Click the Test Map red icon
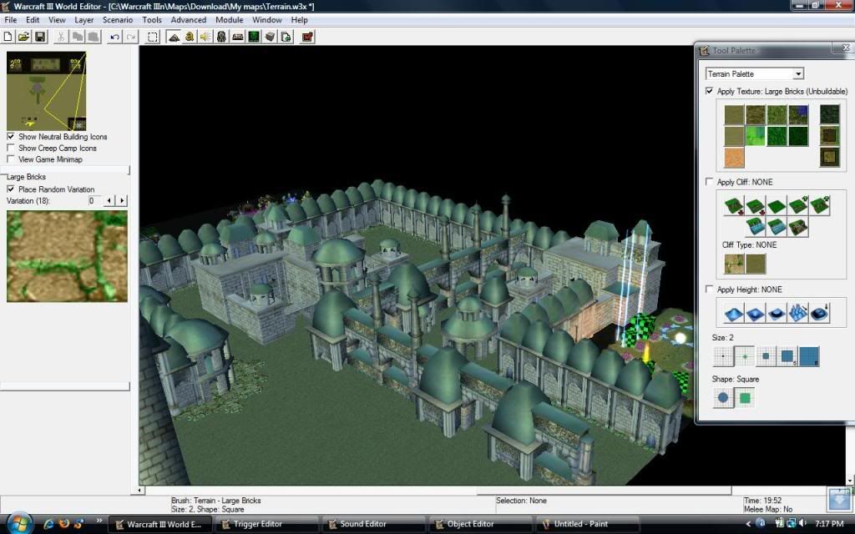855x534 pixels. pos(307,37)
